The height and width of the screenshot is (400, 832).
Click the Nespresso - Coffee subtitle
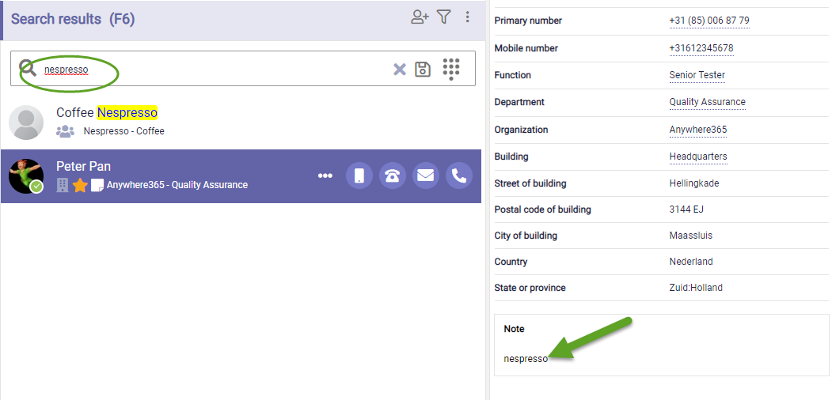[123, 131]
